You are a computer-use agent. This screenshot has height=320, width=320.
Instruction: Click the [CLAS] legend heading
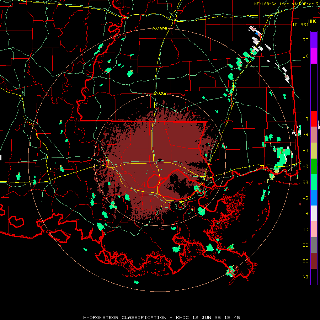tap(300, 25)
